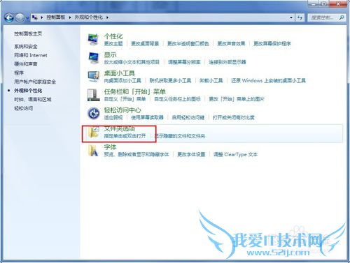This screenshot has width=350, height=263.
Task: Expand breadcrumb arrow after 外观和个性化
Action: point(107,17)
